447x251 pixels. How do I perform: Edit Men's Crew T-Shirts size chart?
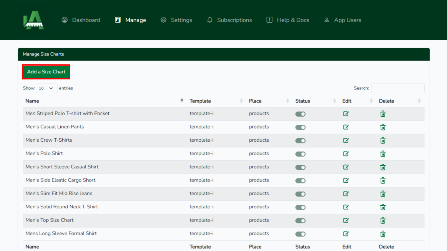(346, 141)
